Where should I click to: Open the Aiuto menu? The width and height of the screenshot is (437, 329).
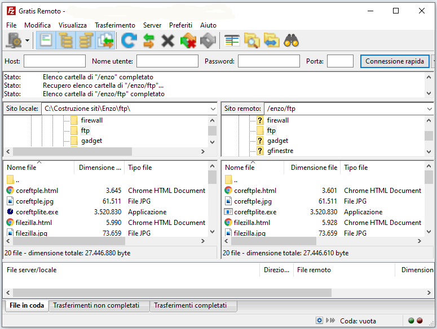click(x=208, y=25)
